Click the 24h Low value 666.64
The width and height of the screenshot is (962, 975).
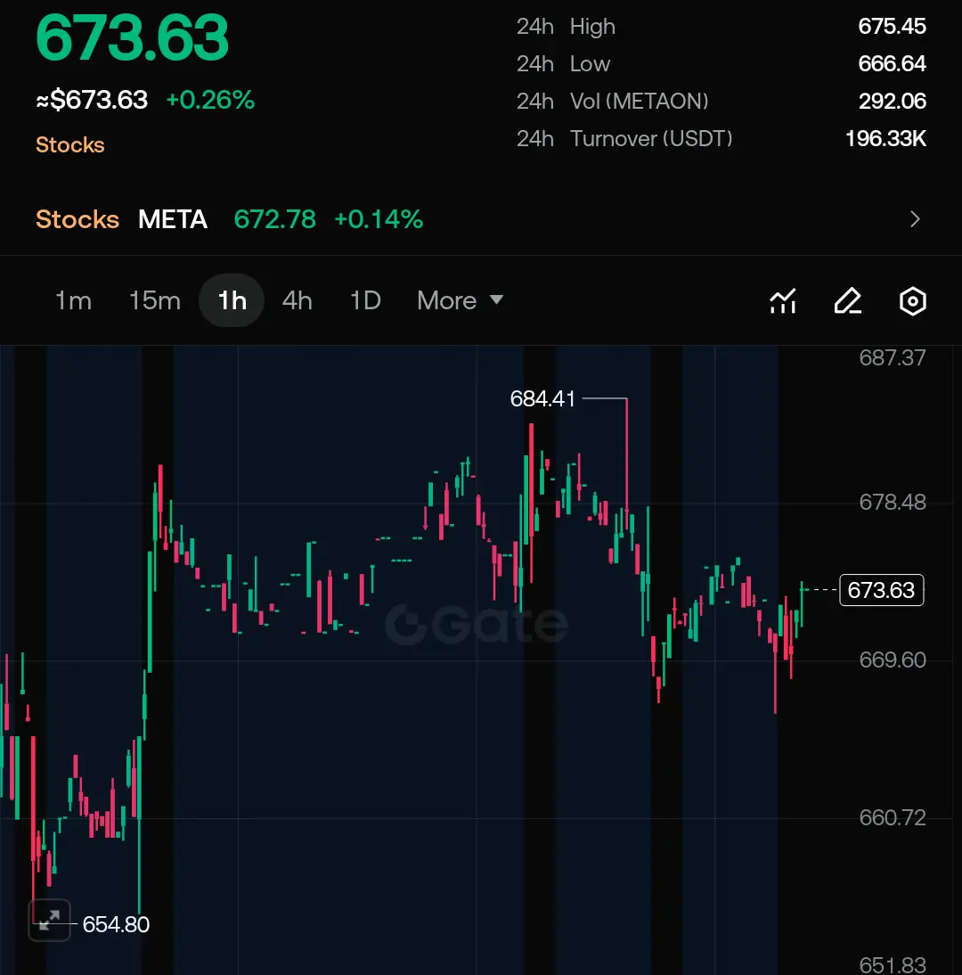click(892, 63)
